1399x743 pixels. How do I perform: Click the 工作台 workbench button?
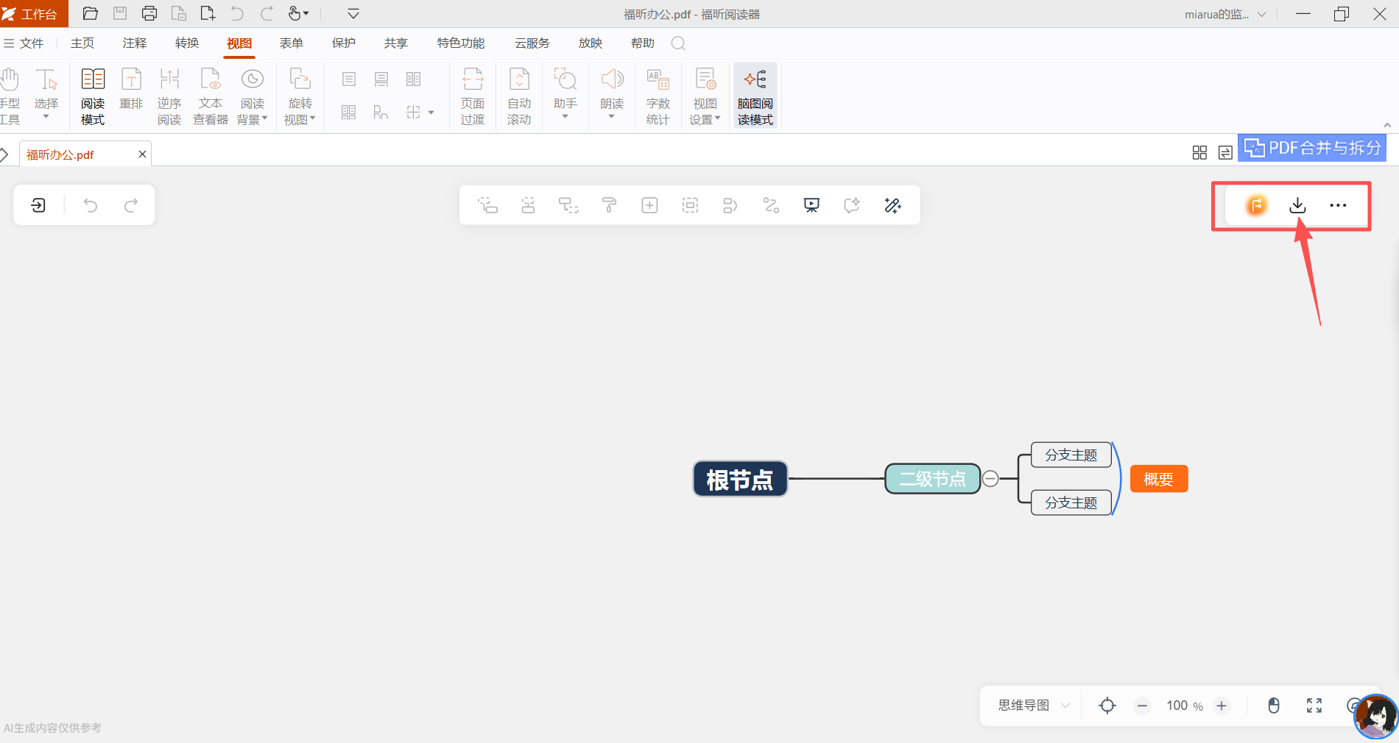(x=34, y=14)
